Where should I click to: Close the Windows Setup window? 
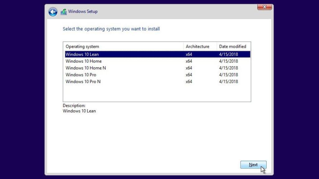click(x=264, y=7)
